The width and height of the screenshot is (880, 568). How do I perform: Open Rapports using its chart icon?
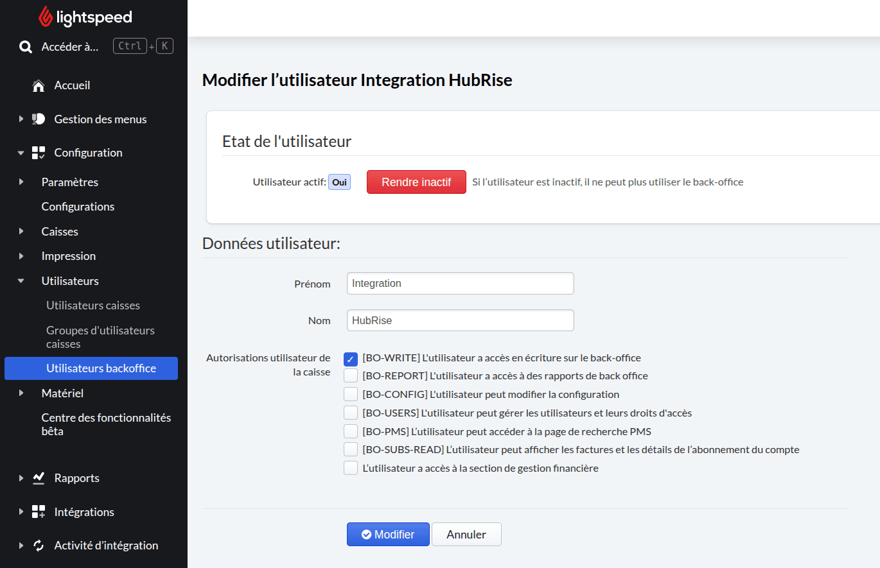click(x=38, y=478)
